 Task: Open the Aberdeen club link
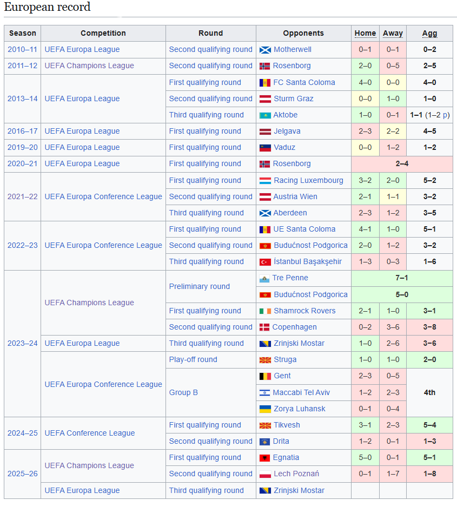pos(290,213)
